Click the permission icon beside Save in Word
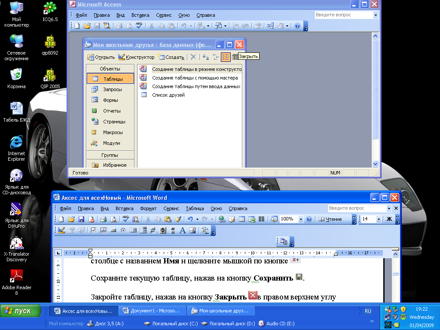Screen dimensions: 440x330 (x=91, y=219)
